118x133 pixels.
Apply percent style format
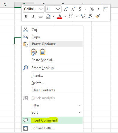(x=92, y=9)
